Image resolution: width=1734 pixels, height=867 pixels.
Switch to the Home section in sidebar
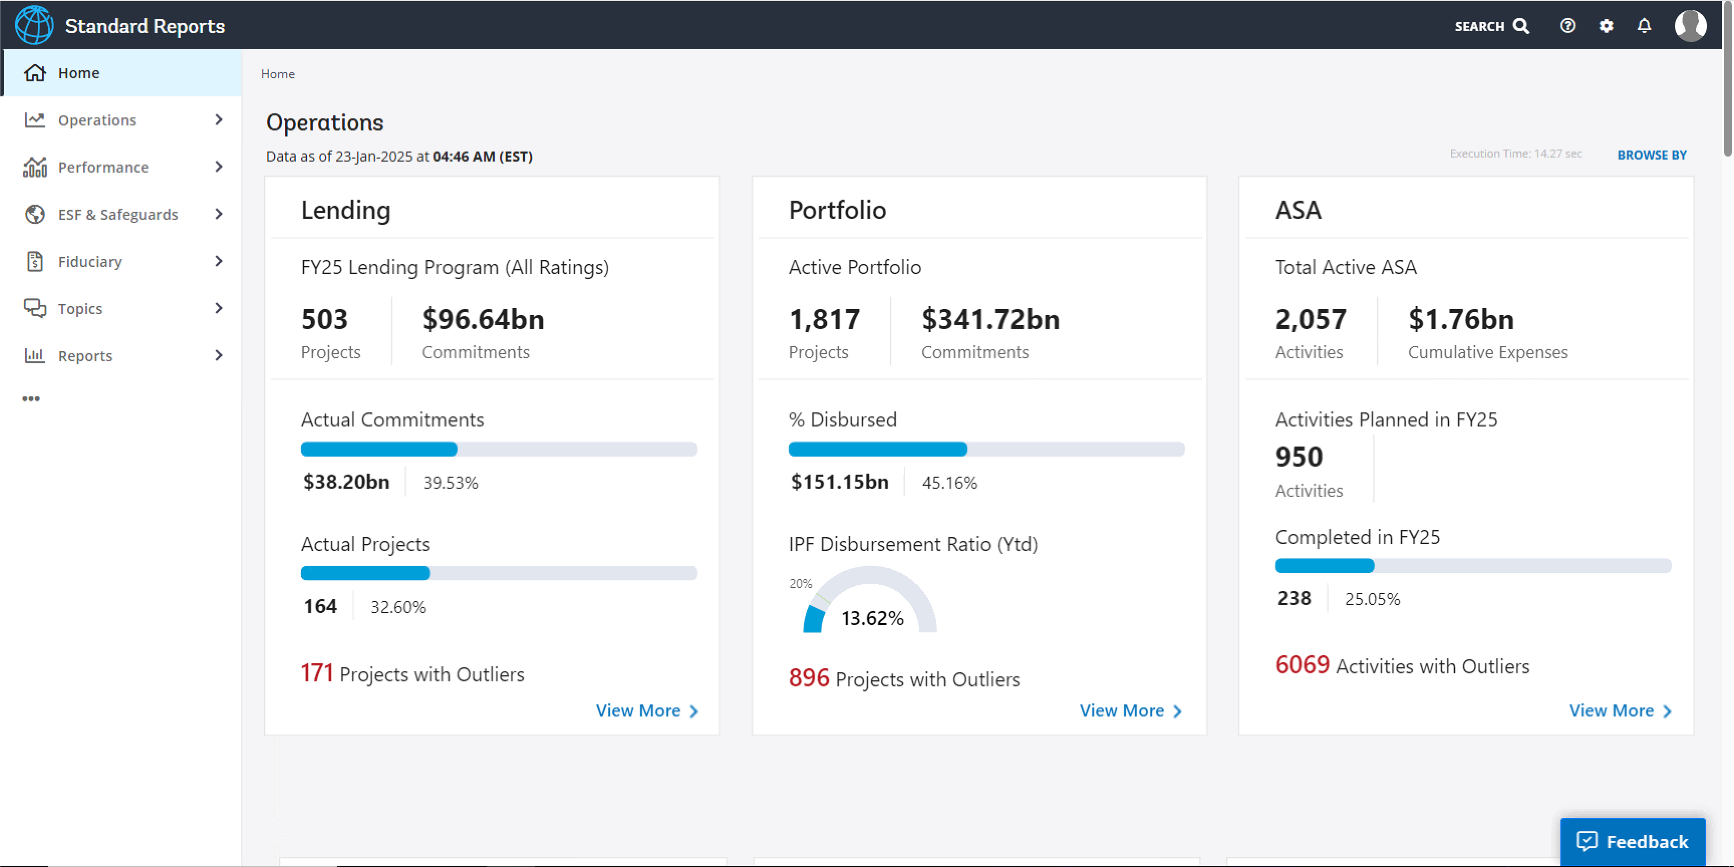79,73
